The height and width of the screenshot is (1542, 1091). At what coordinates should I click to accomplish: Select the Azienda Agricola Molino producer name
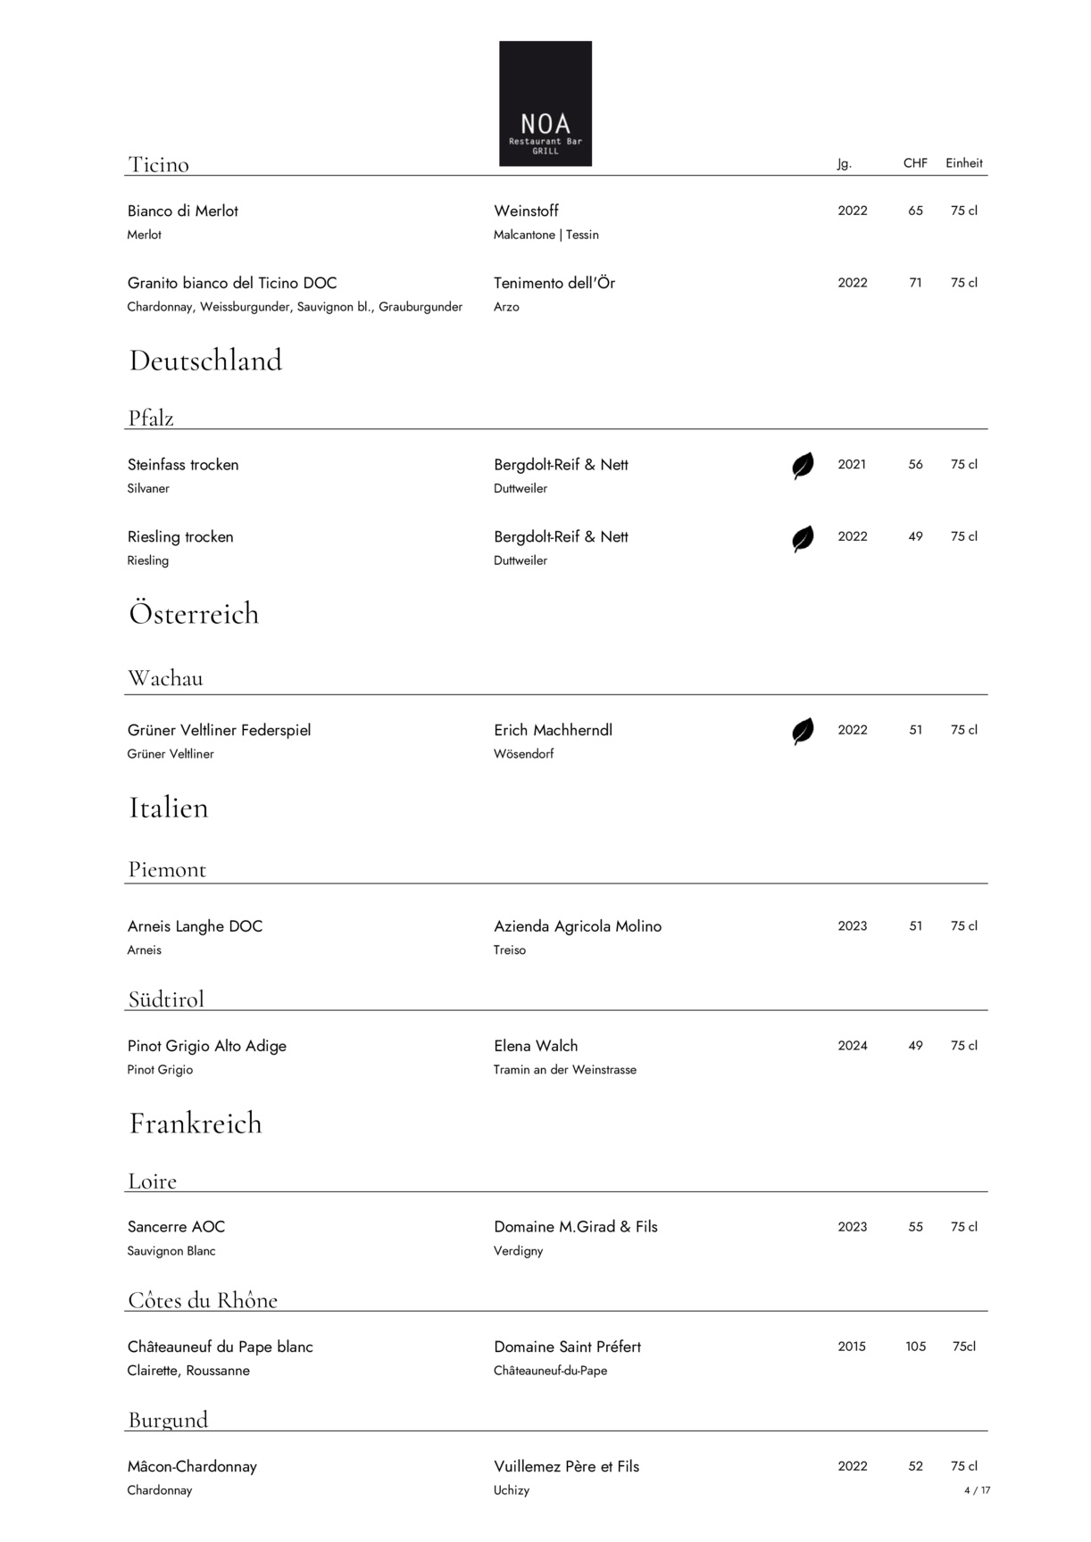pos(578,926)
